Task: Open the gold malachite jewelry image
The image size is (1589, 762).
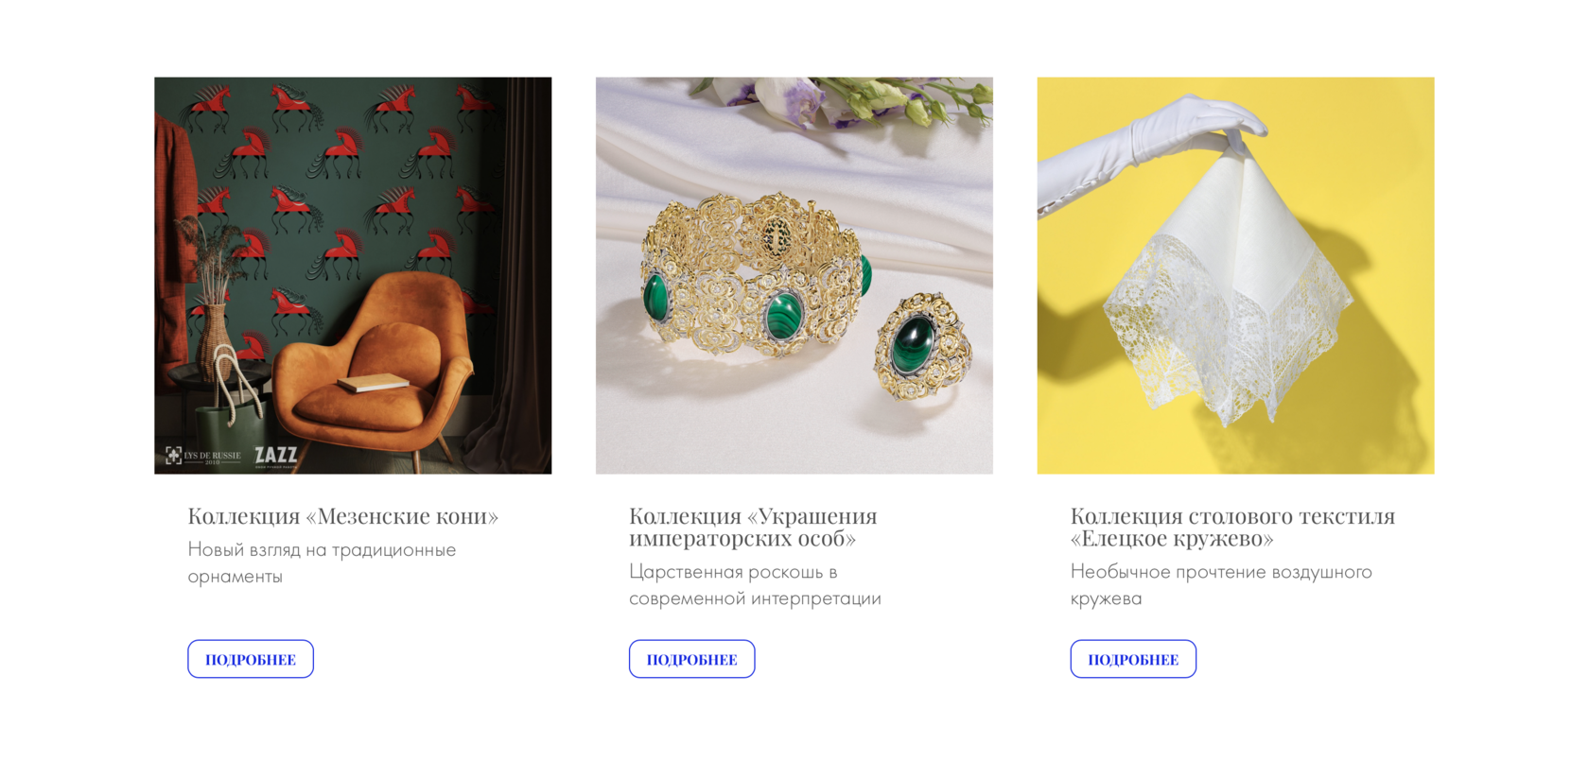Action: pos(794,275)
